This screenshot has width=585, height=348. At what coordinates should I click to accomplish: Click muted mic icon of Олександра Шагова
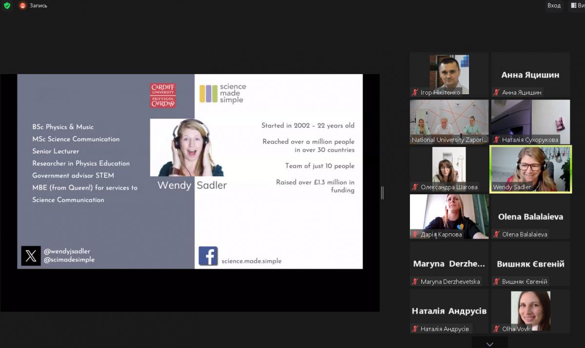415,187
